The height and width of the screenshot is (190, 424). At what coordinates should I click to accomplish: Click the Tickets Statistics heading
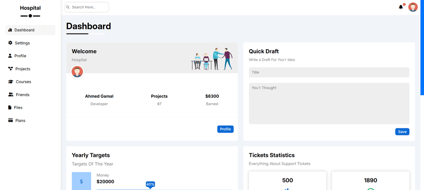272,155
